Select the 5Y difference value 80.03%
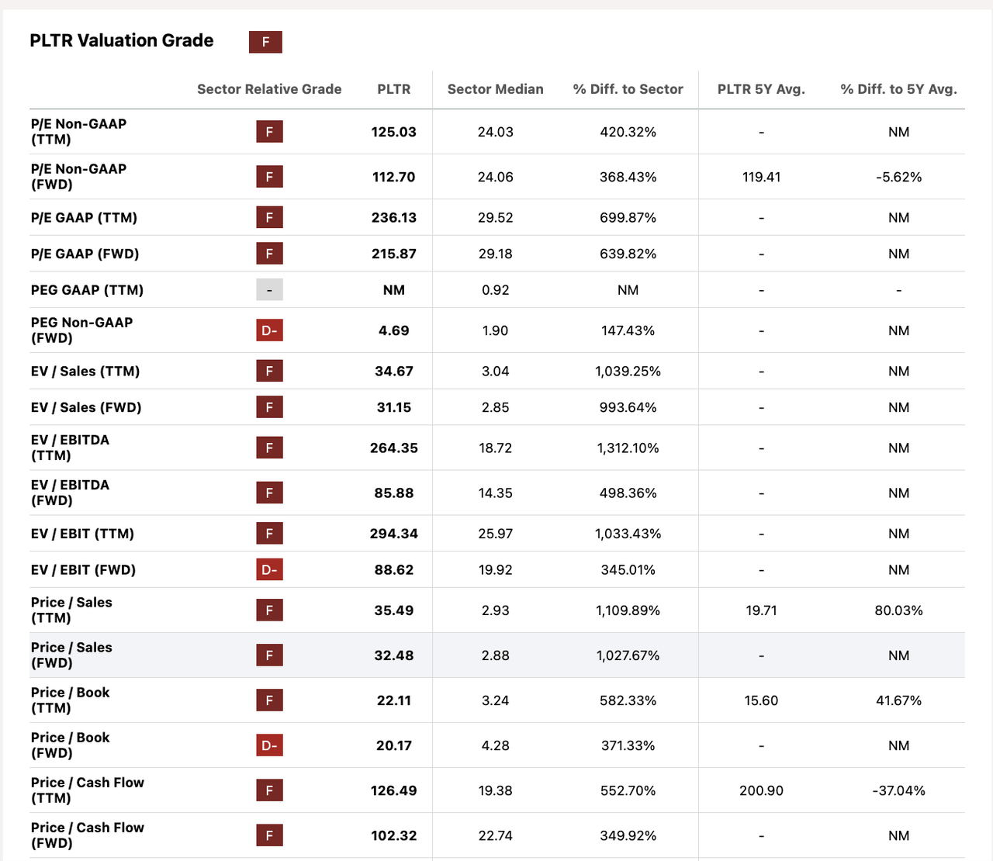Image resolution: width=993 pixels, height=861 pixels. coord(899,610)
